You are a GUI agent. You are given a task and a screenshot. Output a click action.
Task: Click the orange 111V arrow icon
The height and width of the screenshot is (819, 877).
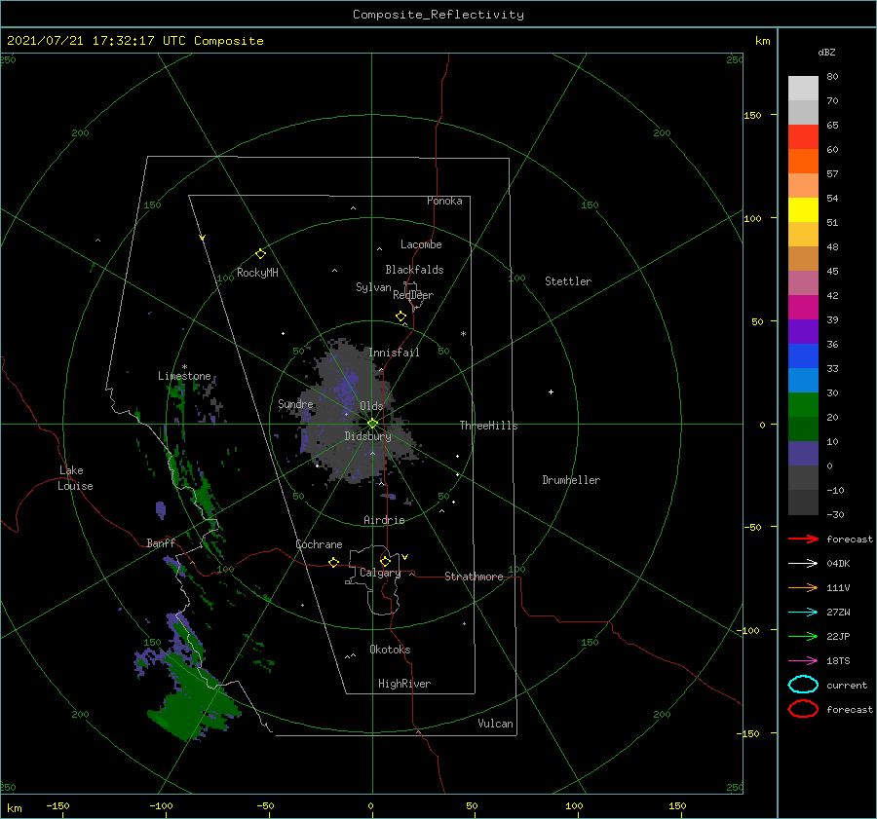coord(803,587)
